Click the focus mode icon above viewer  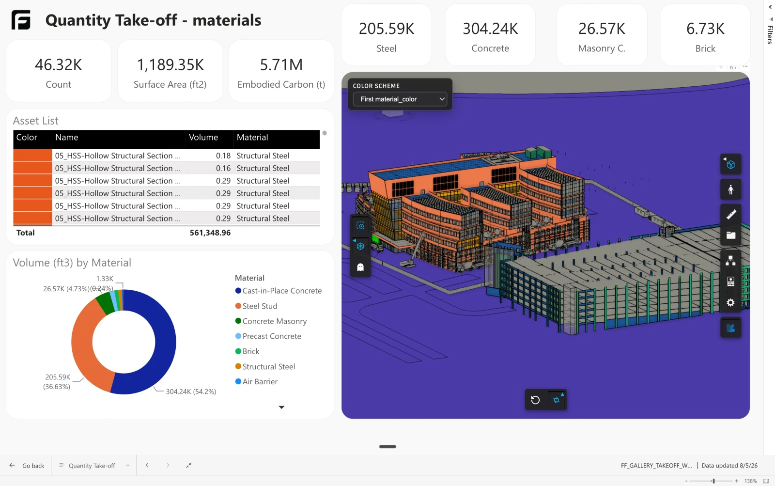[x=733, y=66]
